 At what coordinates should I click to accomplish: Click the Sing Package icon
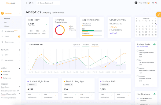[x=2, y=31]
